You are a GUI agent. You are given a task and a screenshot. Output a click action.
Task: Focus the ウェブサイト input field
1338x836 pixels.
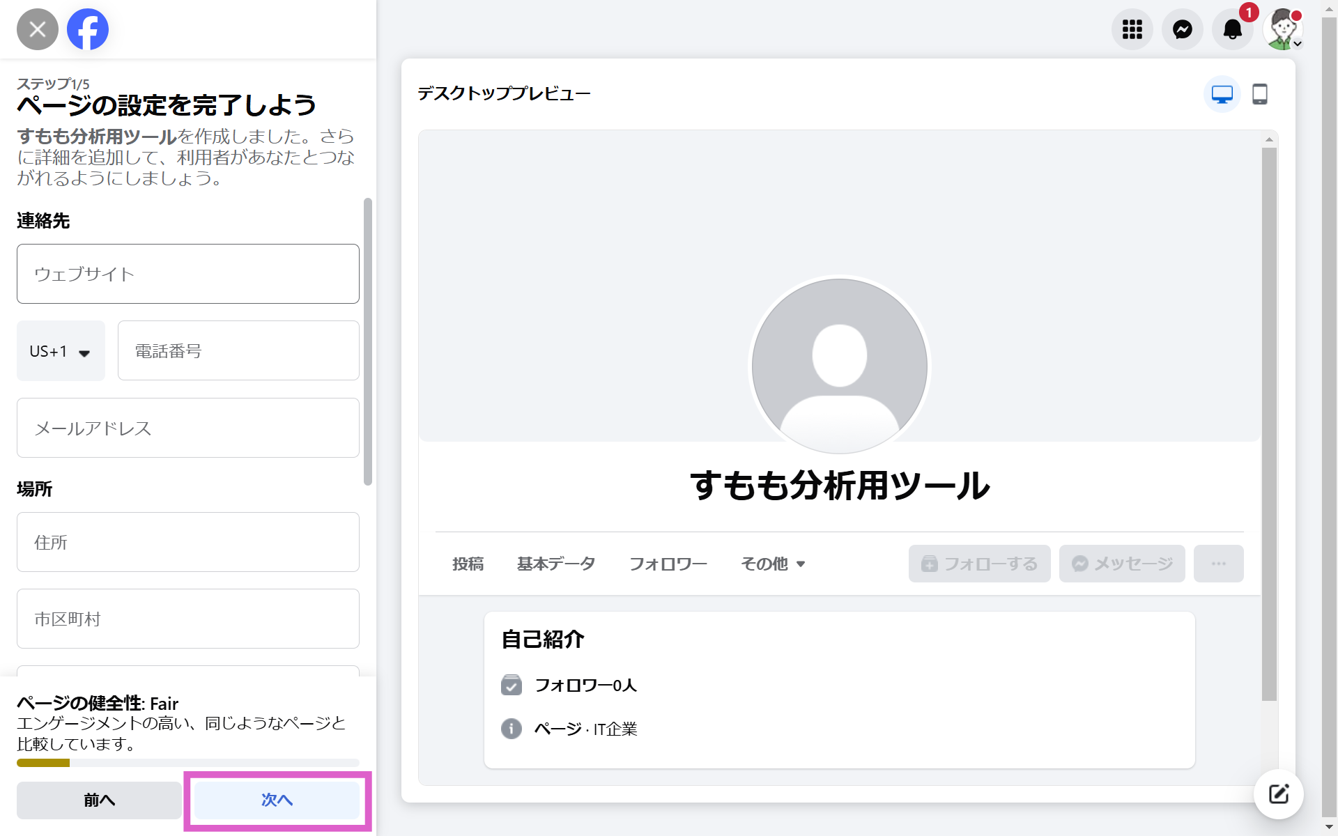[187, 274]
